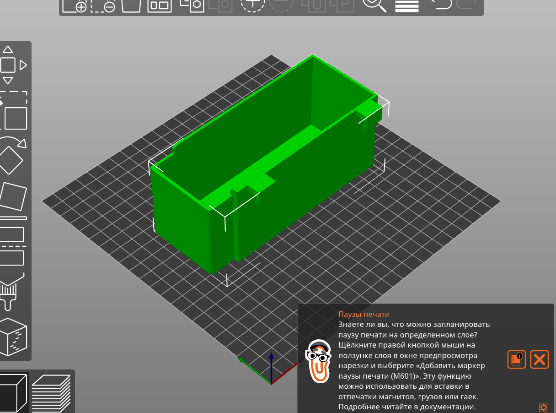
Task: Add a new object to the plate
Action: click(81, 6)
